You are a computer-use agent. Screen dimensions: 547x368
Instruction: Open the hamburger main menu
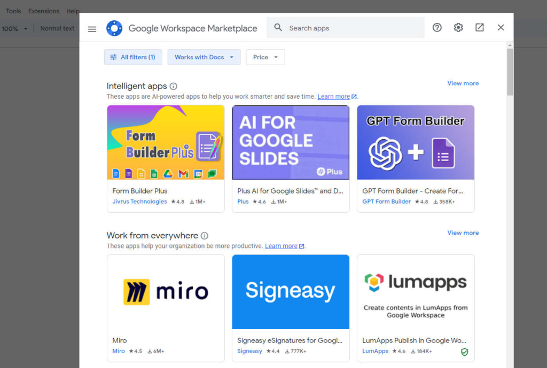[x=92, y=29]
